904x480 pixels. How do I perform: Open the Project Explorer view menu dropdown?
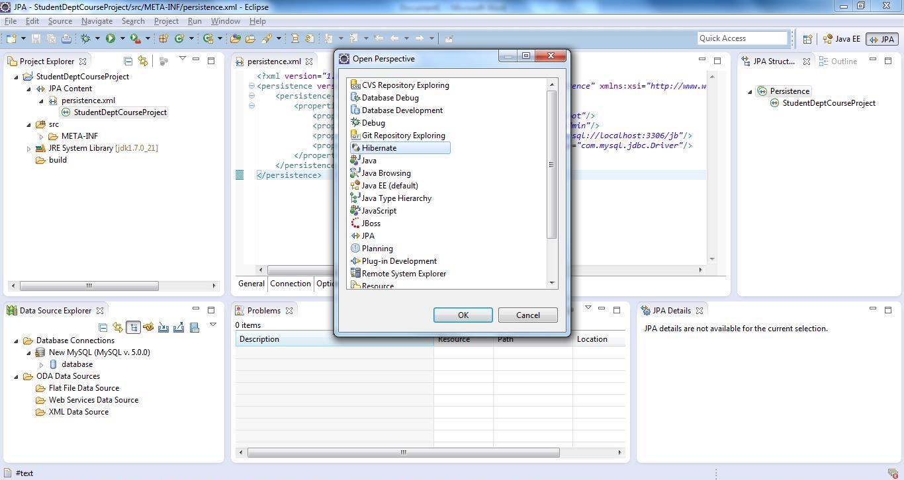pos(183,59)
